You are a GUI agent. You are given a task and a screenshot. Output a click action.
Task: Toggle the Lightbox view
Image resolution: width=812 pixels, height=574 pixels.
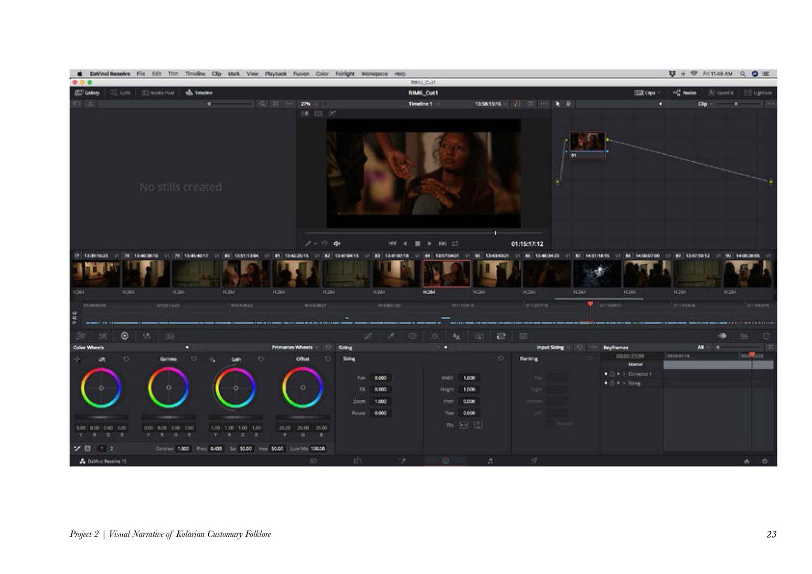pyautogui.click(x=758, y=93)
